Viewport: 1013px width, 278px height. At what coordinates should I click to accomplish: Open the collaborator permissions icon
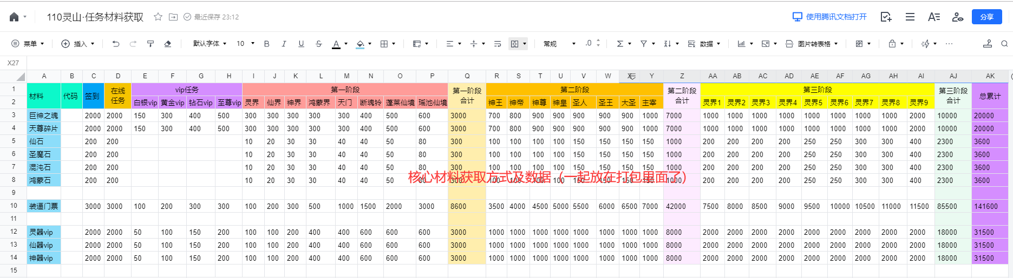(957, 17)
